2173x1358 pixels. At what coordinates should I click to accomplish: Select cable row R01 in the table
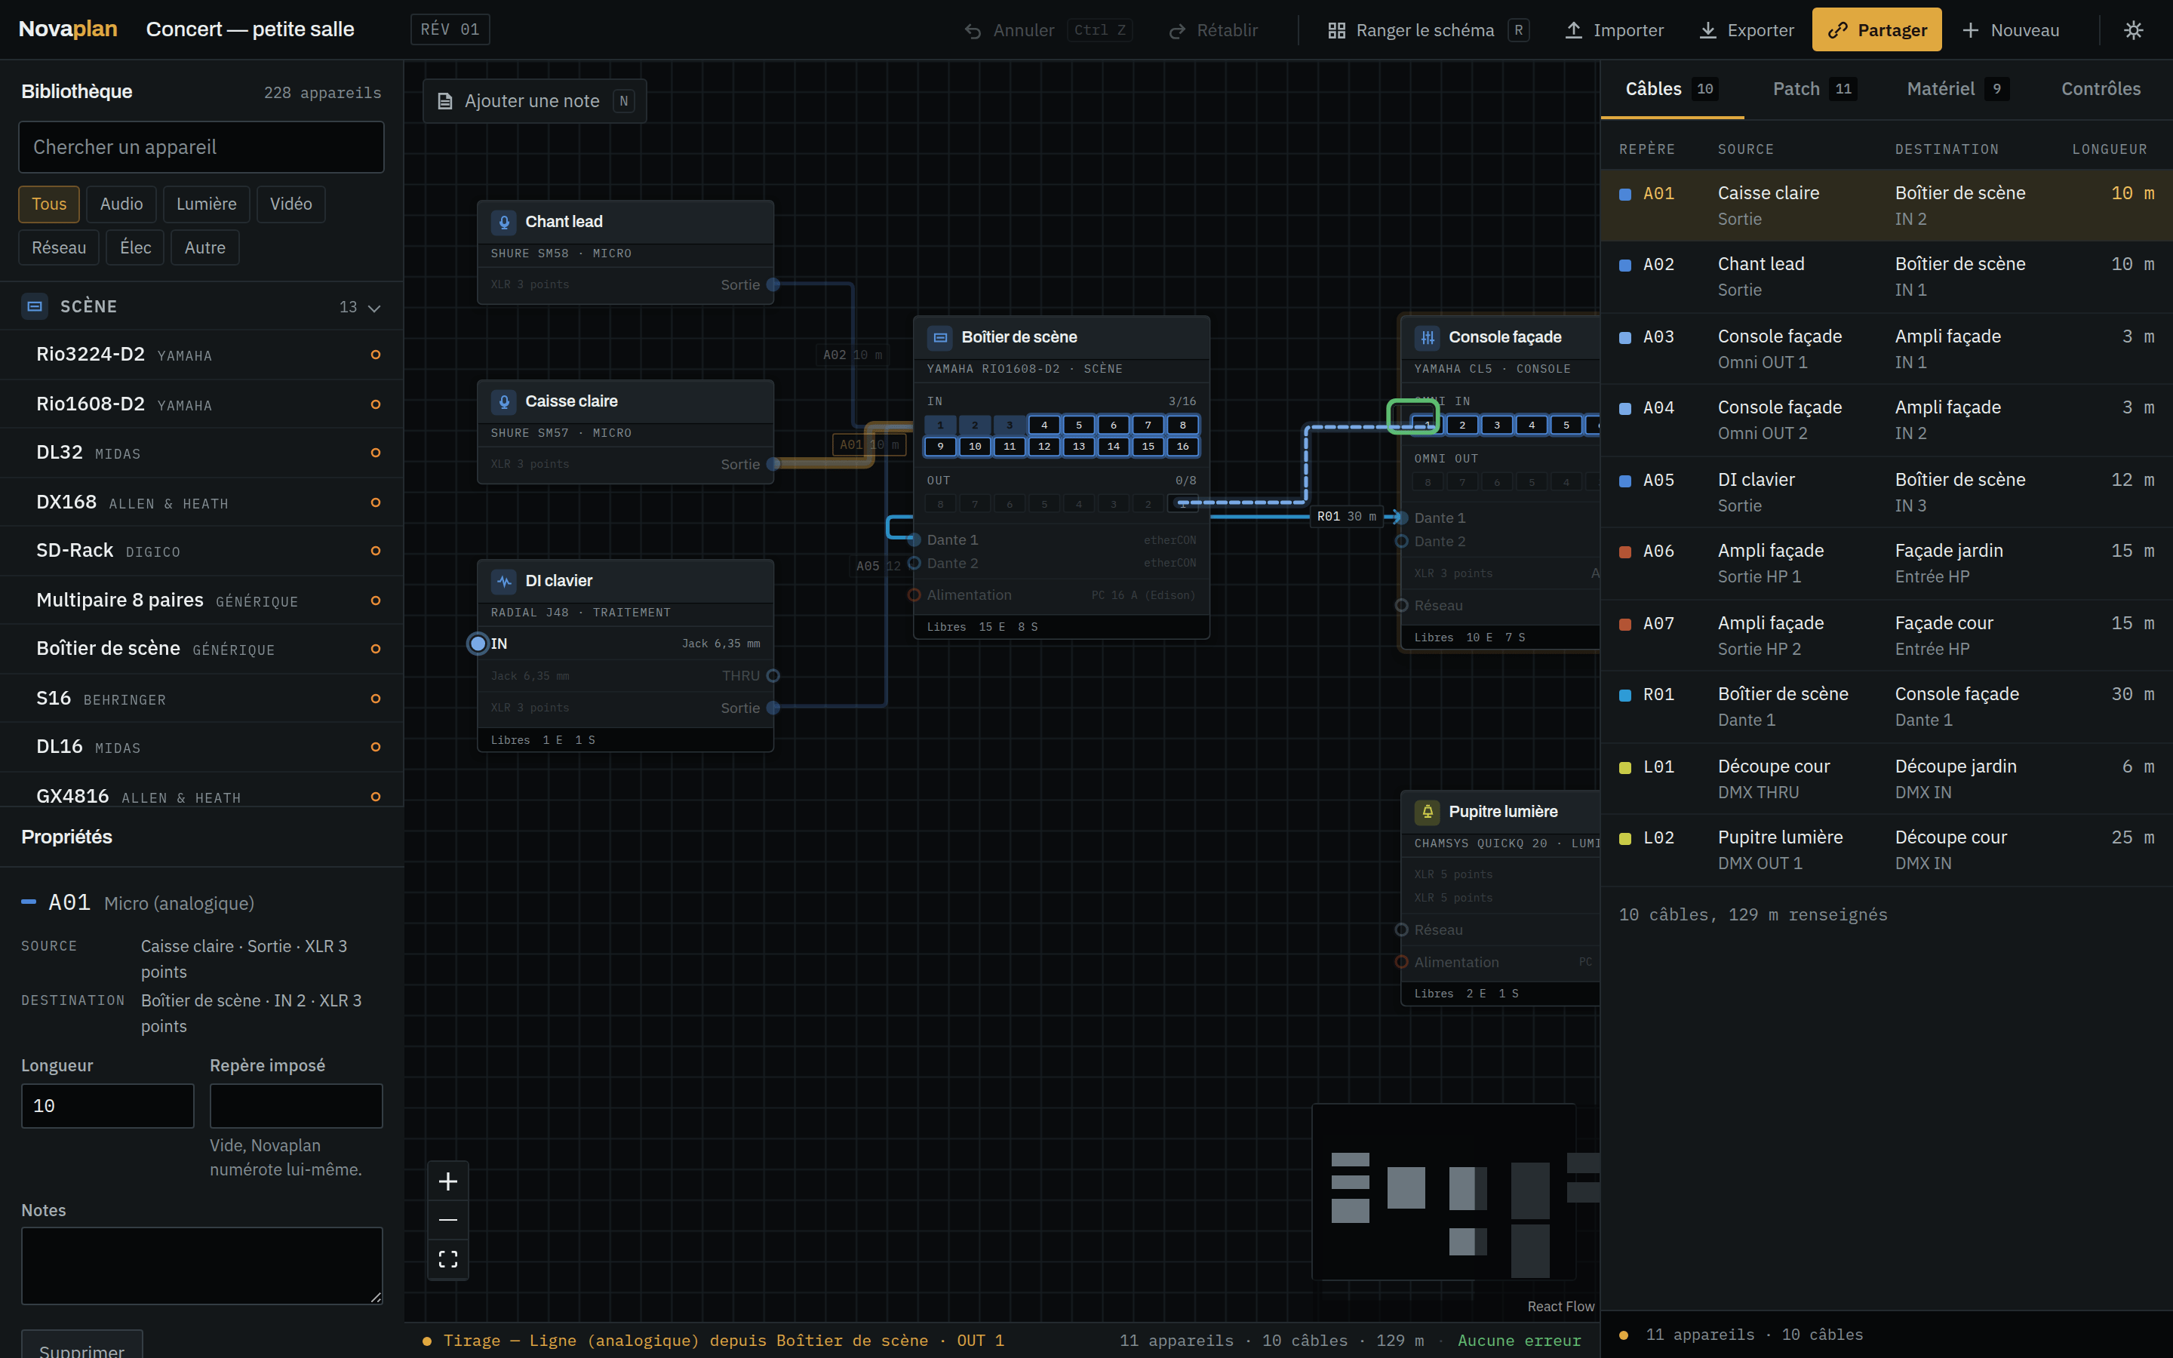(1886, 707)
